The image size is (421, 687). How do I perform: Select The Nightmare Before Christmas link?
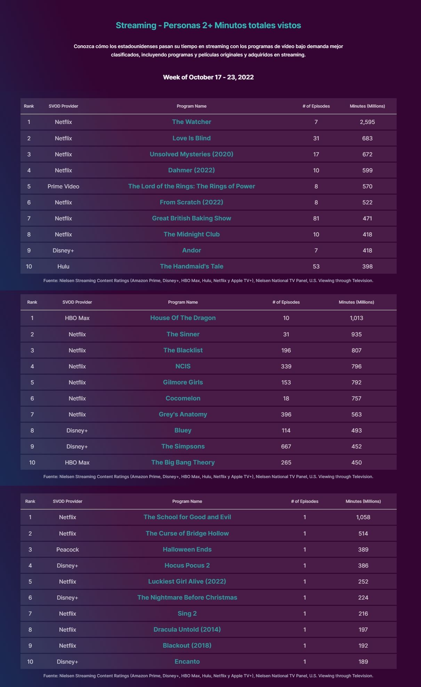pyautogui.click(x=187, y=598)
